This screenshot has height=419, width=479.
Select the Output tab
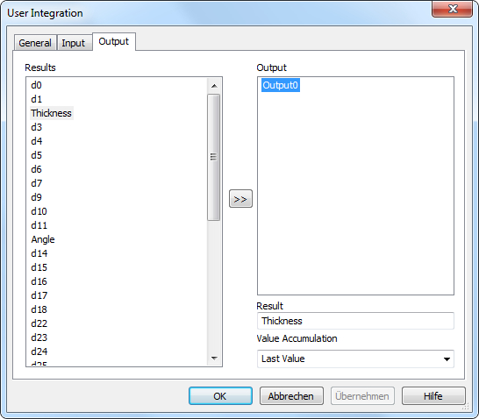[x=114, y=41]
